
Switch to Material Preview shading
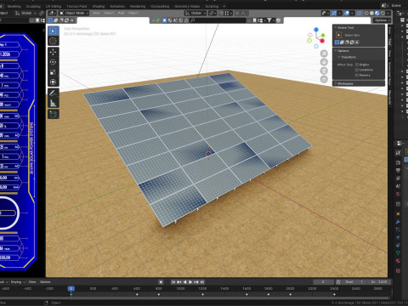point(377,14)
